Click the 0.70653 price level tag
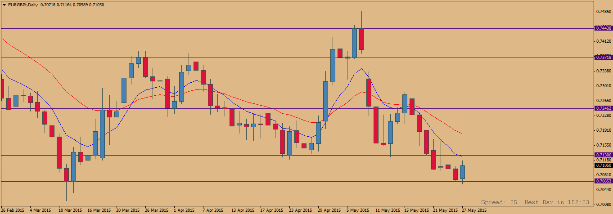 (604, 181)
